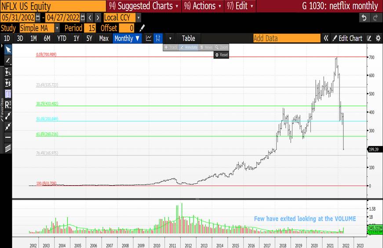
Task: Select the pencil draw tool
Action: [x=8, y=61]
